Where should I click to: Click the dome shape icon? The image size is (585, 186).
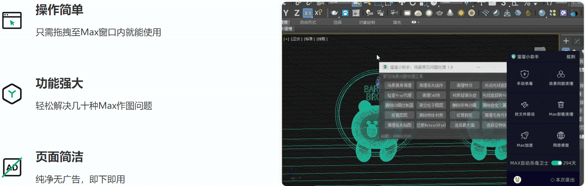pyautogui.click(x=418, y=13)
